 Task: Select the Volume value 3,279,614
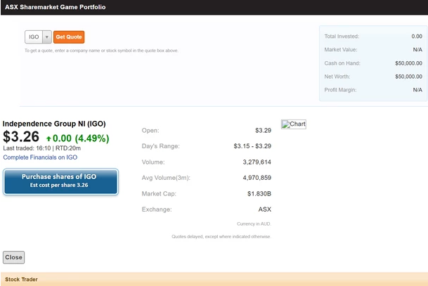tap(257, 162)
